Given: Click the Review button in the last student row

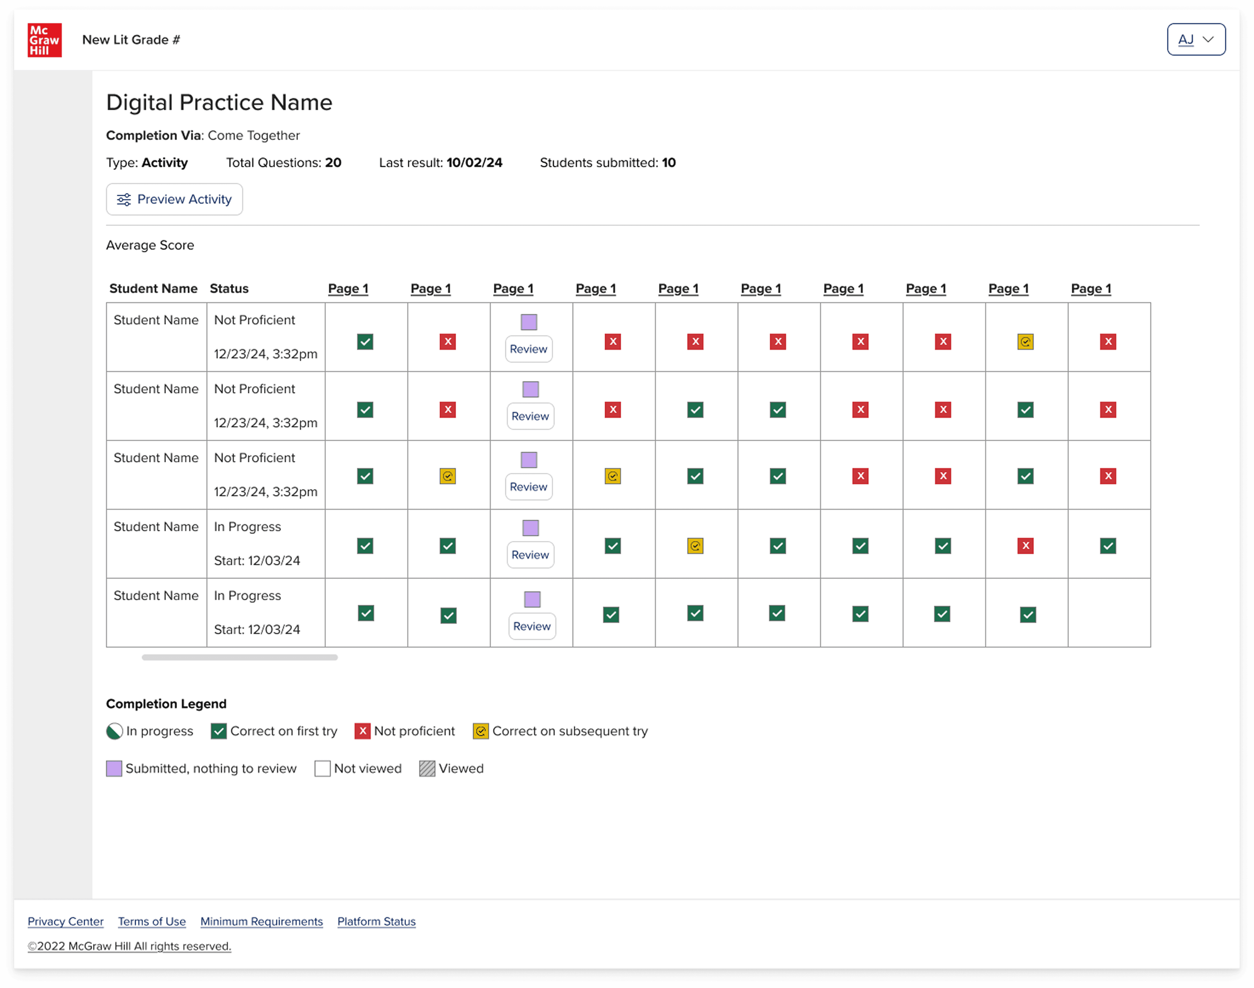Looking at the screenshot, I should pos(532,626).
